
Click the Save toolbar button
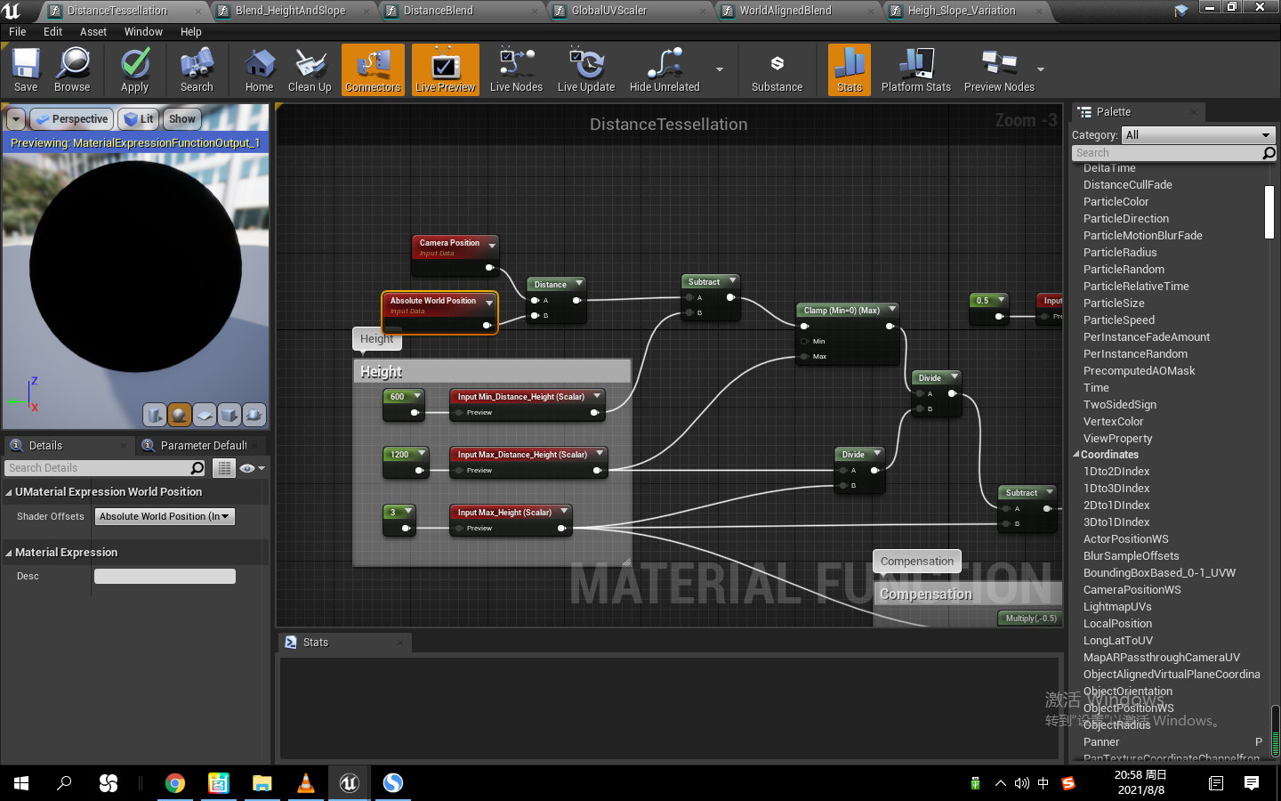pos(25,69)
